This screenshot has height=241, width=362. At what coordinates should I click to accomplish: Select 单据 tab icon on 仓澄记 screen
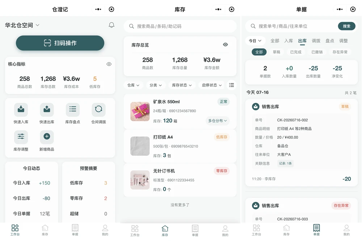[x=75, y=228]
